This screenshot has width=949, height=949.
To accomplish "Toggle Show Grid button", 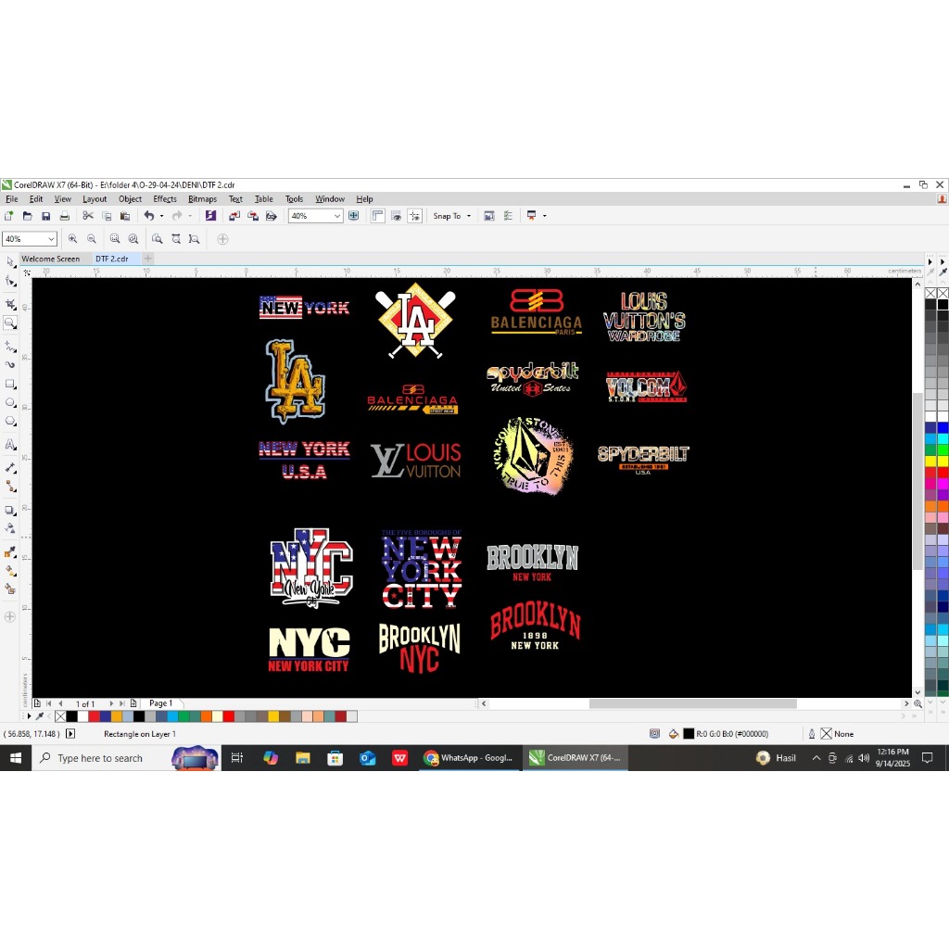I will pyautogui.click(x=397, y=215).
